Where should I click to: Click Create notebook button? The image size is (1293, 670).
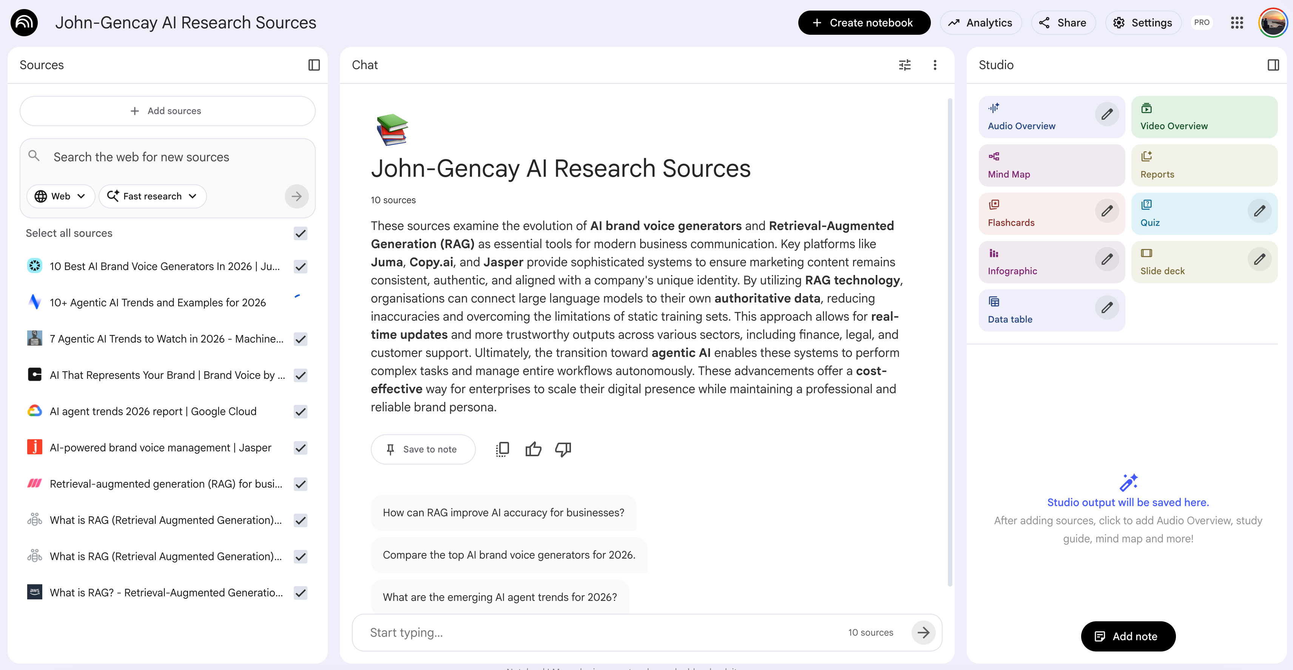[x=864, y=23]
